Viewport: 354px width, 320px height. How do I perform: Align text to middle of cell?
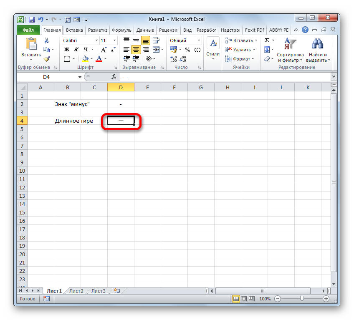136,40
